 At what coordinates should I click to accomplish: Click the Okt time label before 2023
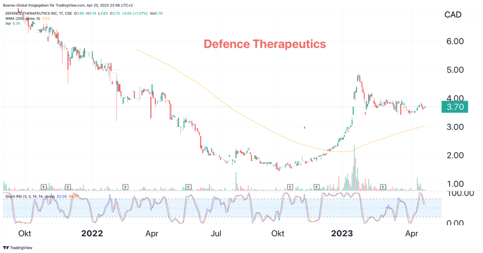277,234
